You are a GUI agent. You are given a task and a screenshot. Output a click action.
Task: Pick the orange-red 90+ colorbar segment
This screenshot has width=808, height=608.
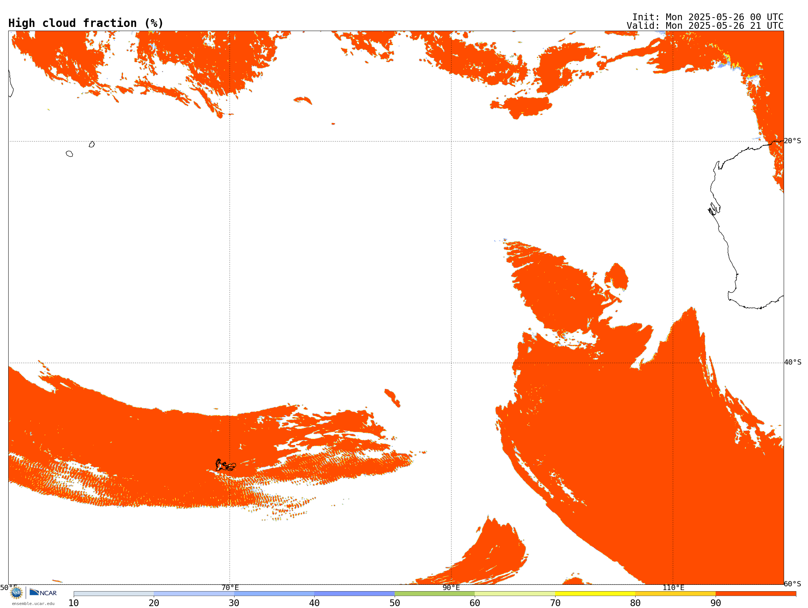point(756,594)
